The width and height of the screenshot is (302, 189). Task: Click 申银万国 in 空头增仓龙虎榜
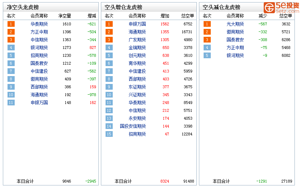click(x=137, y=24)
